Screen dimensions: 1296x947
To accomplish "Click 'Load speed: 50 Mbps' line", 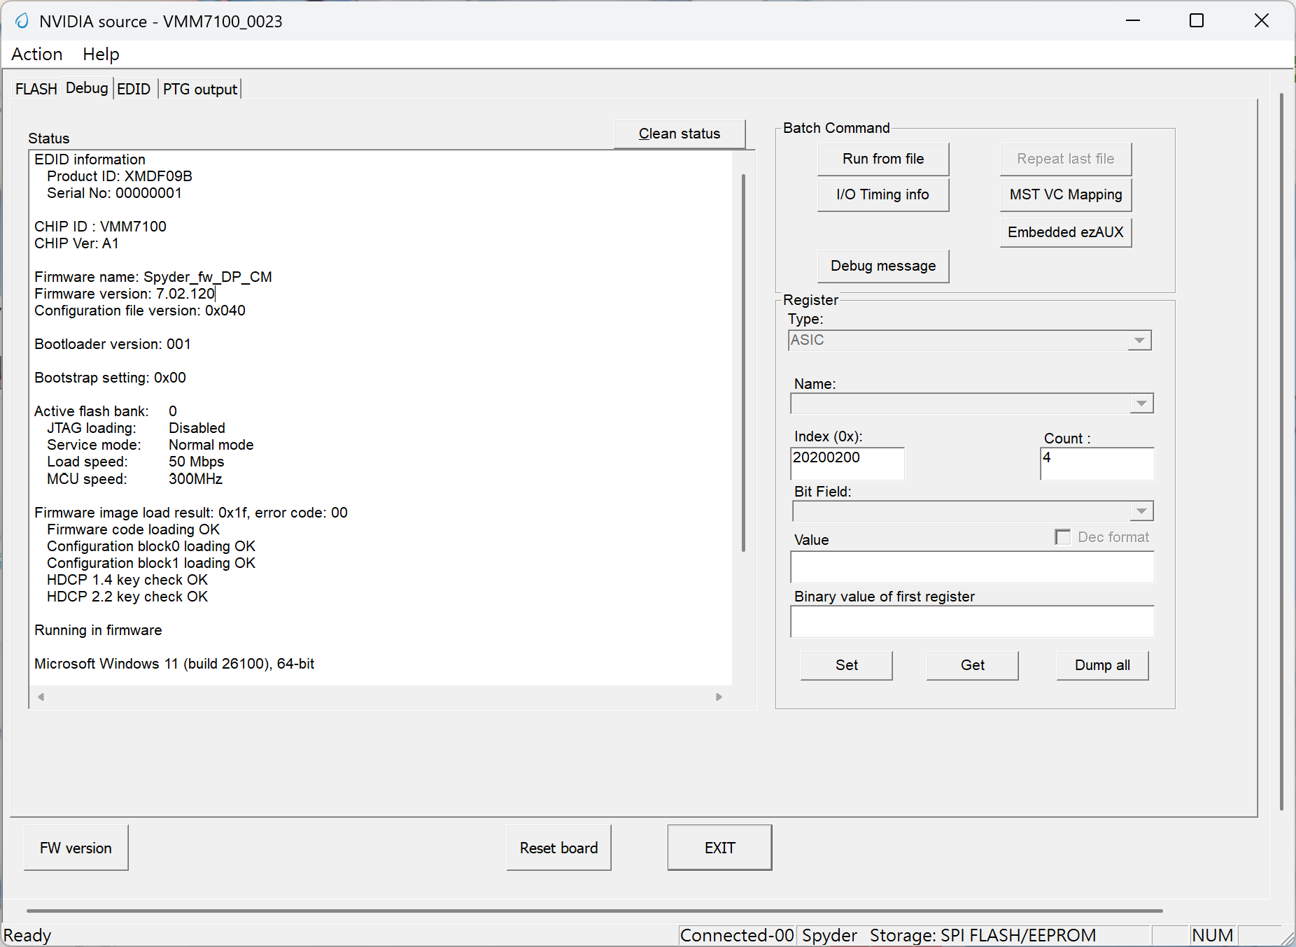I will click(x=136, y=462).
